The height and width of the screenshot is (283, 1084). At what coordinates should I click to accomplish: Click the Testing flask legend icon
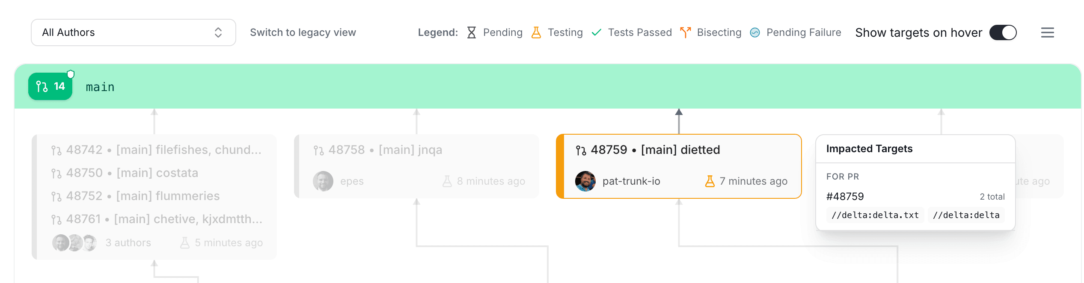click(x=536, y=32)
